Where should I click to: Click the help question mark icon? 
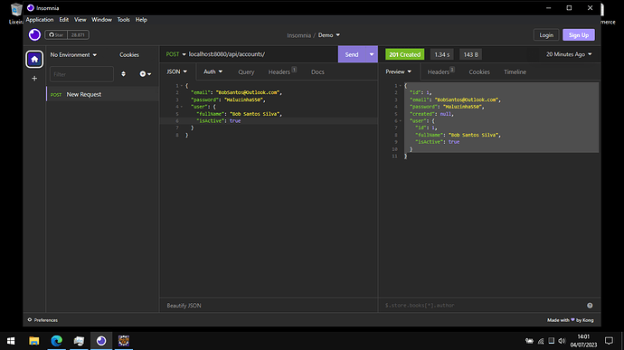click(x=590, y=306)
